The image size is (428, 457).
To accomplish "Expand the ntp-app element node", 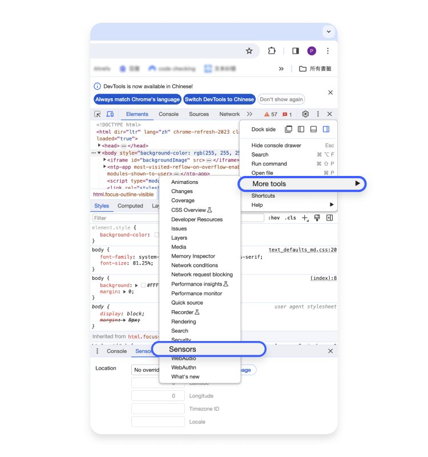I will 104,167.
